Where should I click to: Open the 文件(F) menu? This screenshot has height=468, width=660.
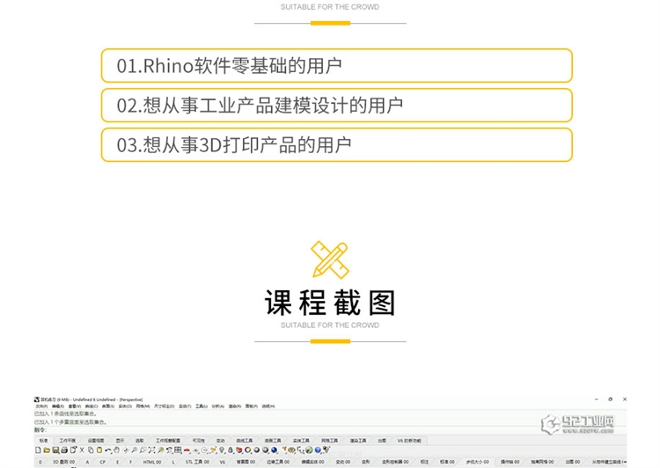tap(41, 406)
